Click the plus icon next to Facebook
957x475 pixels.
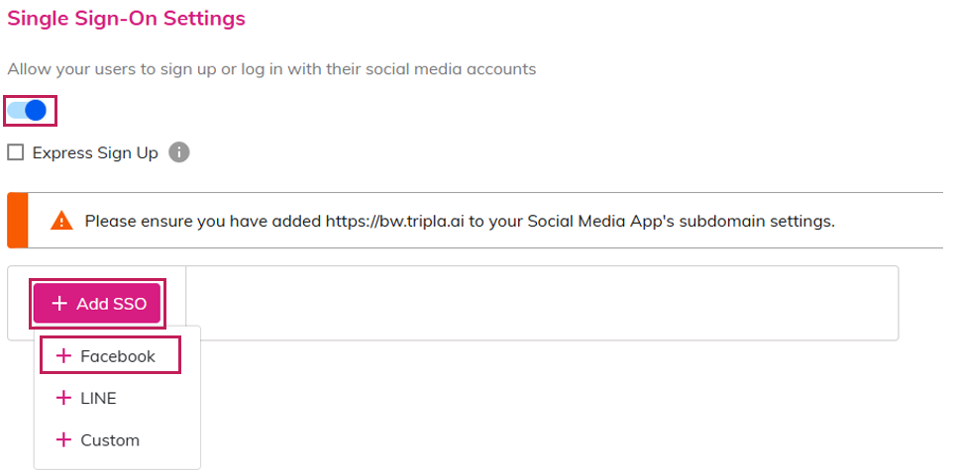pyautogui.click(x=64, y=356)
